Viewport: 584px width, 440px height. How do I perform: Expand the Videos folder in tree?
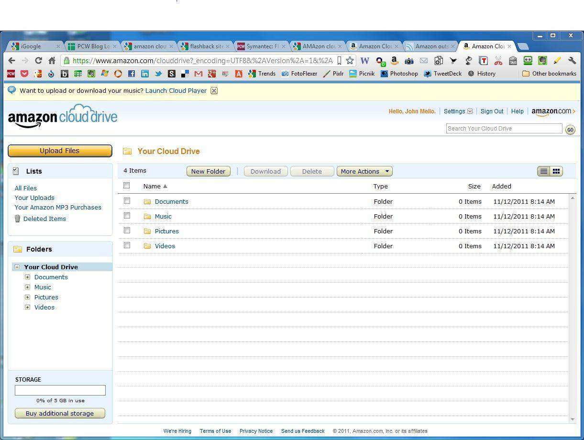pyautogui.click(x=27, y=307)
